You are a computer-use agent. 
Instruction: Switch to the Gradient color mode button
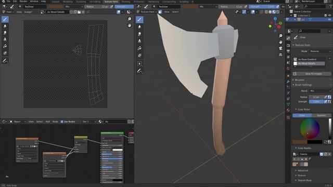coord(322,115)
